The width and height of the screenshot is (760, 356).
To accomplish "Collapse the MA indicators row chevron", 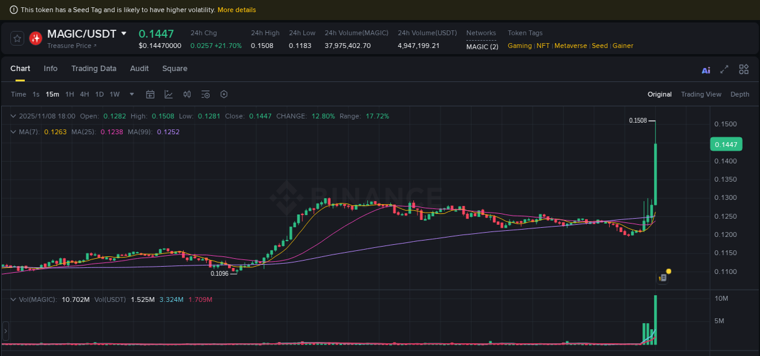I will [x=12, y=131].
